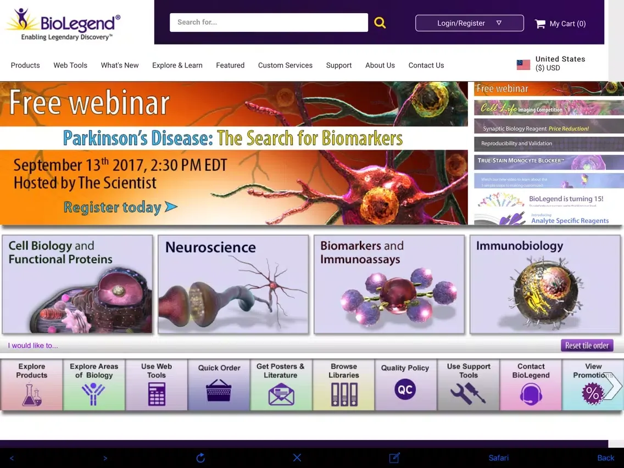The image size is (624, 468).
Task: Click the BioLegend logo
Action: coord(63,24)
